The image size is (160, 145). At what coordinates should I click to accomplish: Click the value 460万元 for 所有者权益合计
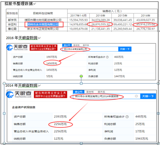[119, 57]
